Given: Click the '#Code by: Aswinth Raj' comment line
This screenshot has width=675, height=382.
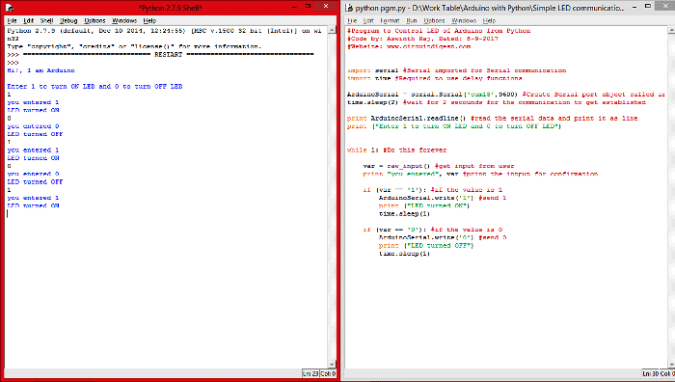Looking at the screenshot, I should (x=422, y=39).
